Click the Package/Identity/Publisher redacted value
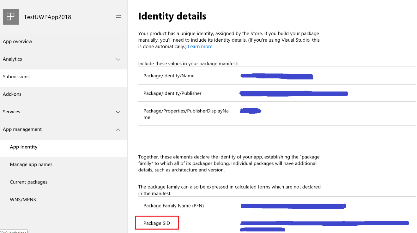The width and height of the screenshot is (417, 233). tap(293, 93)
